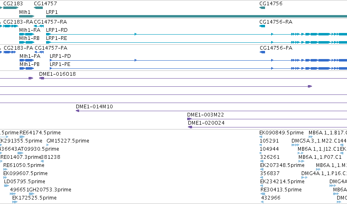Select the LRP1 gene label
Image resolution: width=347 pixels, height=204 pixels.
[x=52, y=12]
